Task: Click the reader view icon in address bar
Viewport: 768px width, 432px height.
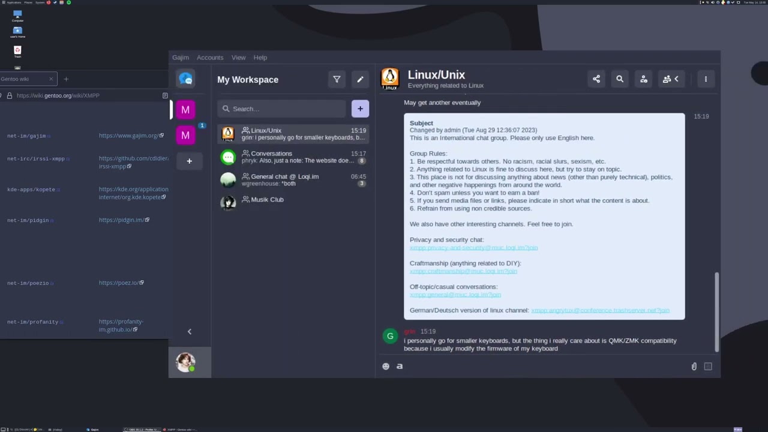Action: pos(165,95)
